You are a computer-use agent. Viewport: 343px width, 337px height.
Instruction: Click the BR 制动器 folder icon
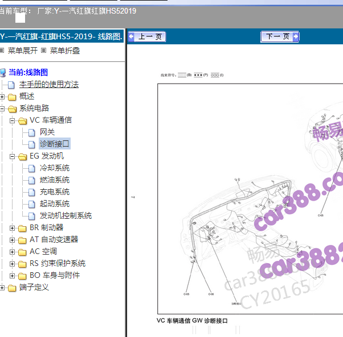pos(22,228)
